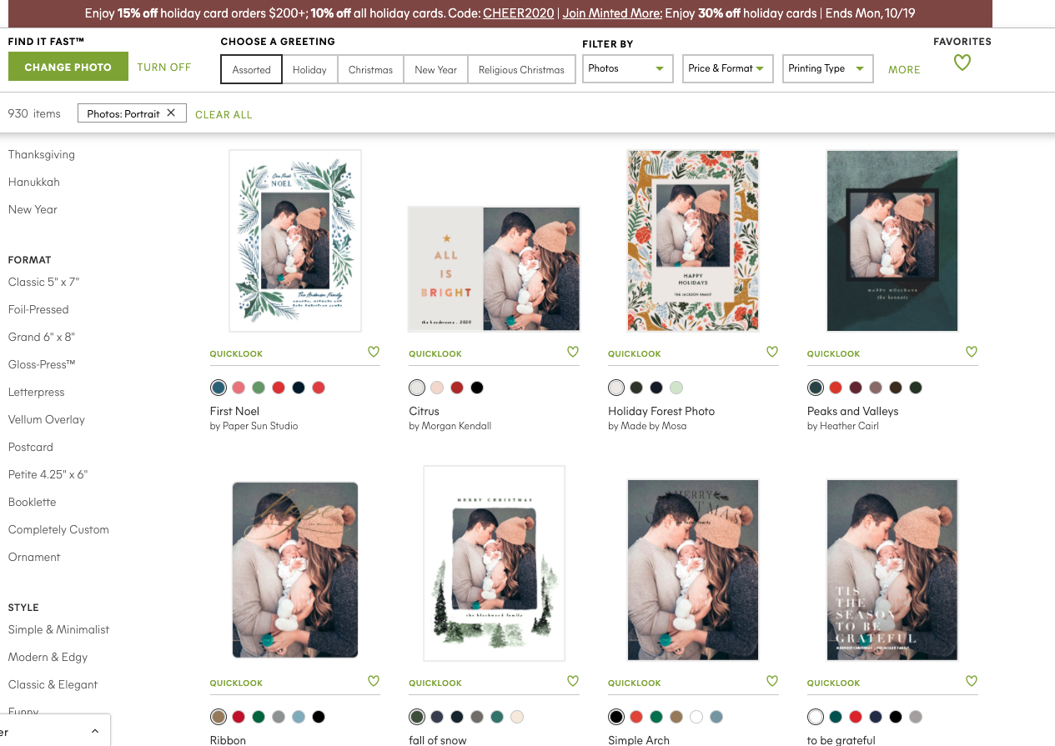This screenshot has height=746, width=1055.
Task: Favorite the Holiday Forest Photo card
Action: click(x=772, y=353)
